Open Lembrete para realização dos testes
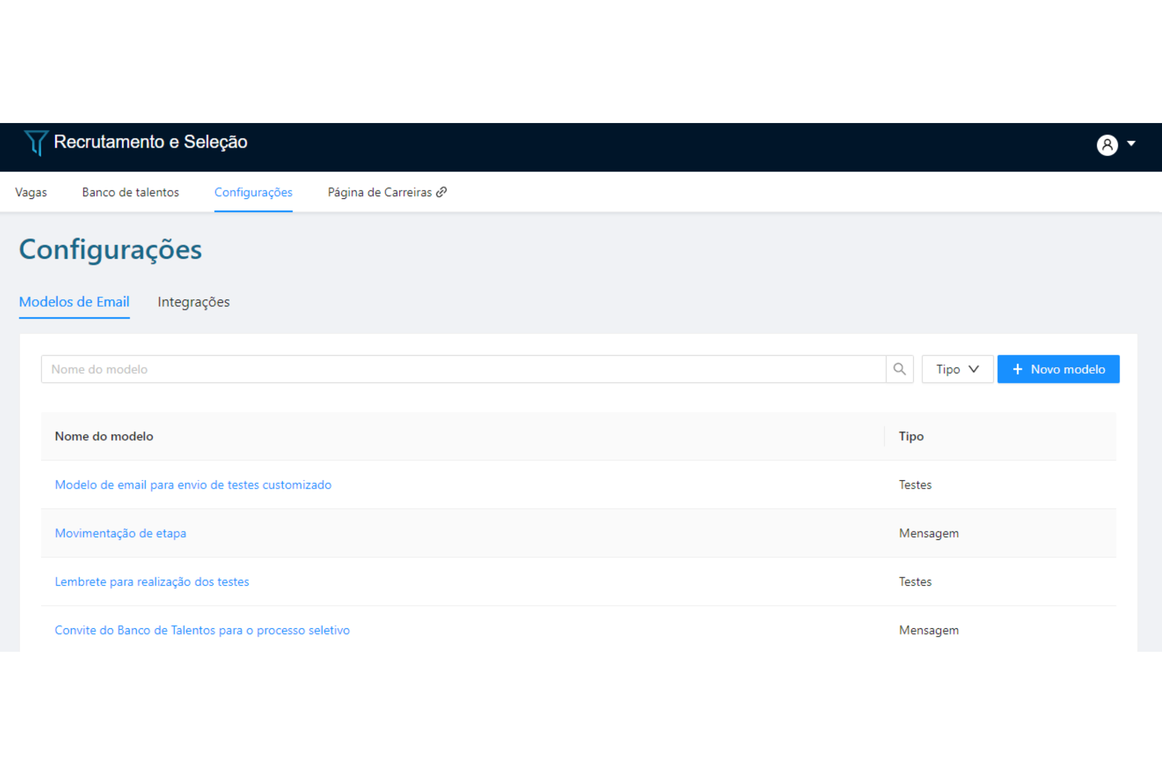The height and width of the screenshot is (775, 1162). pos(152,582)
